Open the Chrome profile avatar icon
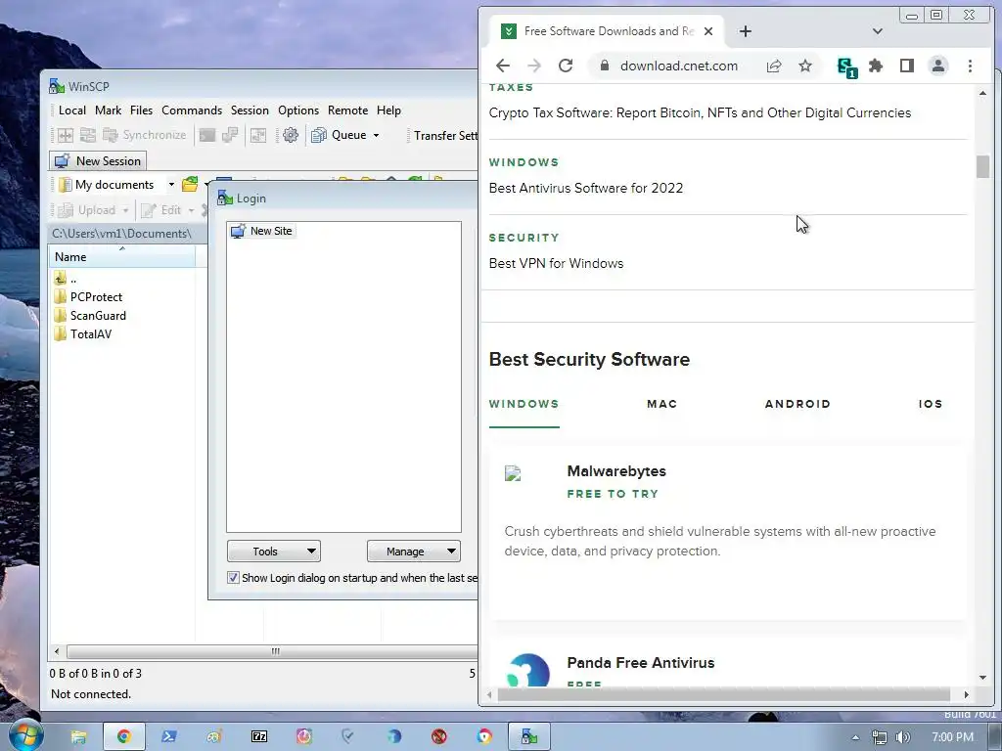The height and width of the screenshot is (751, 1002). 938,66
